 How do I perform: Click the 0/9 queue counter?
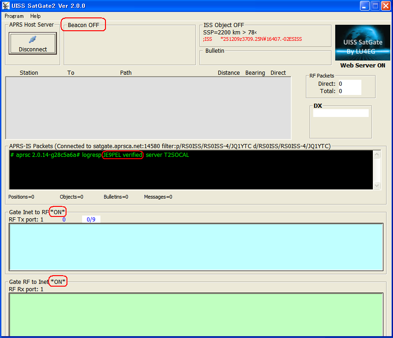pyautogui.click(x=91, y=219)
